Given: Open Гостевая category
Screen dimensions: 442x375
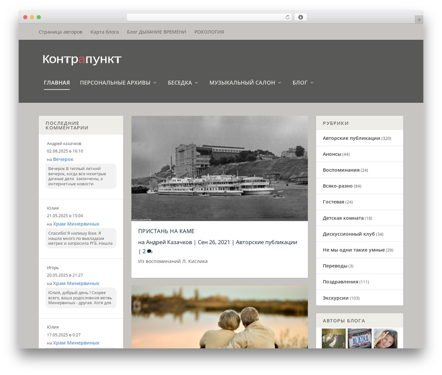Looking at the screenshot, I should [x=334, y=202].
